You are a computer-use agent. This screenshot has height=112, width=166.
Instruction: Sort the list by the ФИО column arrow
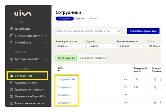click(x=58, y=71)
